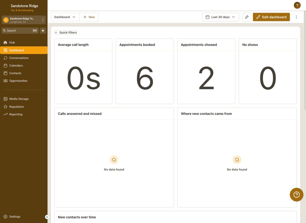Click the magnifier icon in the Calls answered card
This screenshot has height=223, width=306.
click(114, 160)
